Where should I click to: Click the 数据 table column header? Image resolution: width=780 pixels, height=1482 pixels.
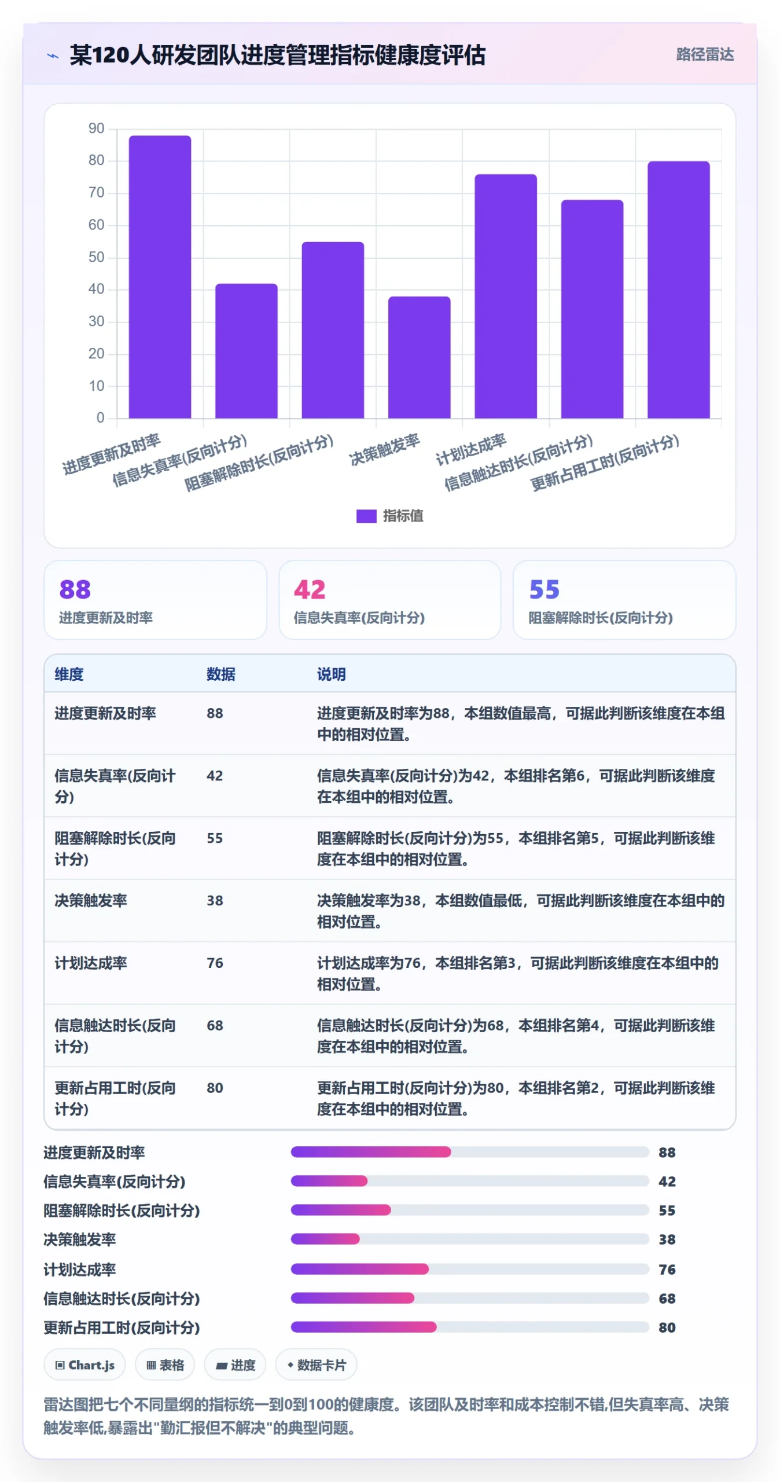(221, 674)
